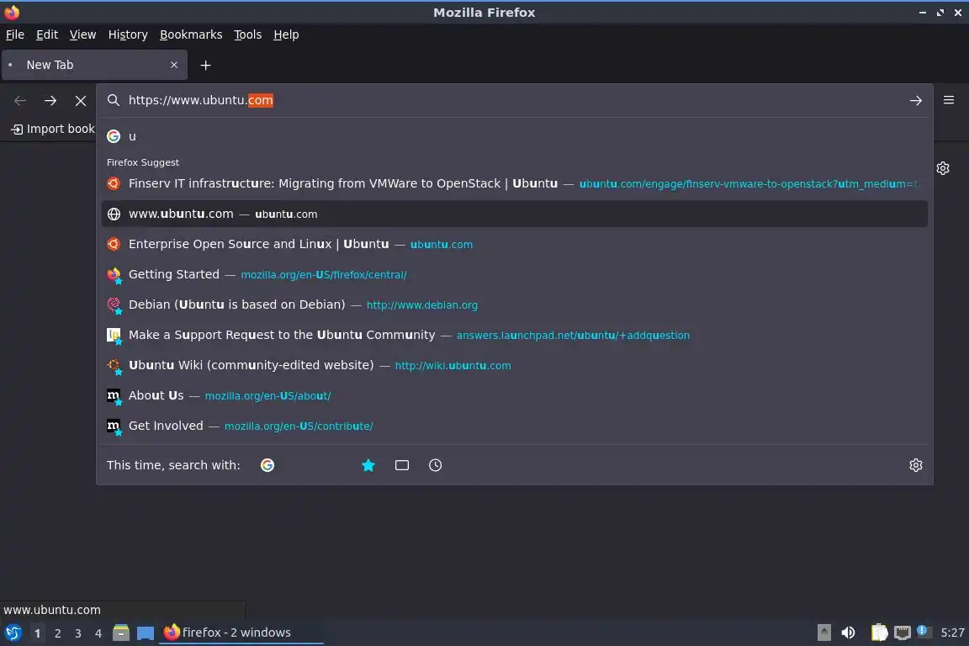Search open tabs with the tab icon
Screen dimensions: 969x646
pos(402,465)
